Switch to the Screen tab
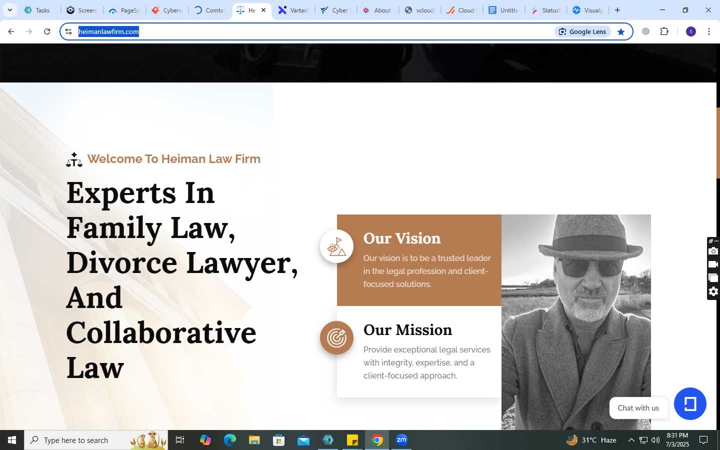The image size is (720, 450). [x=82, y=10]
